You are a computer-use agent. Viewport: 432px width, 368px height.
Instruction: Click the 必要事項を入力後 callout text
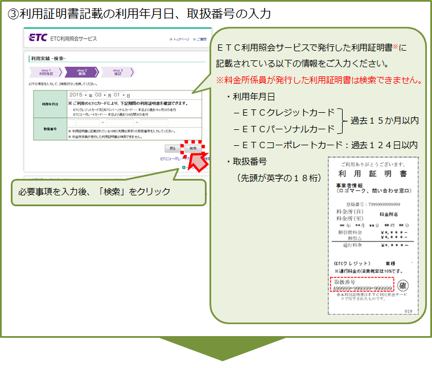pos(94,191)
